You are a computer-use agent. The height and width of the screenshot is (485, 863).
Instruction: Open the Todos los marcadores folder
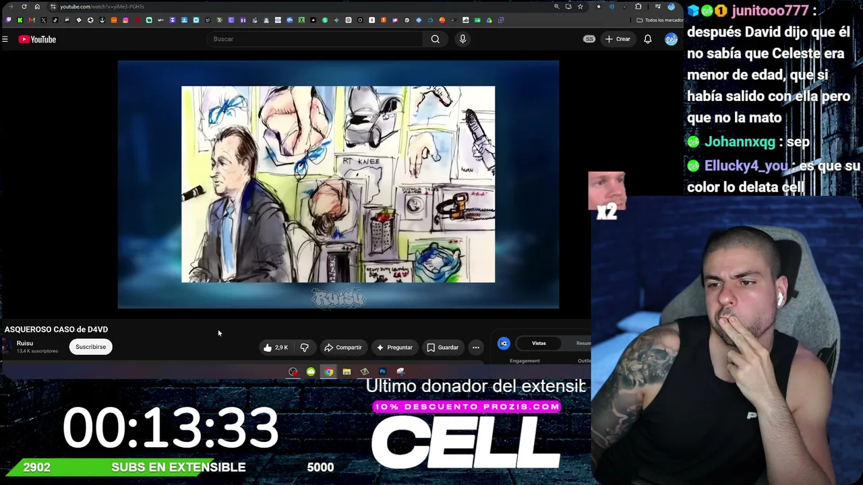660,20
